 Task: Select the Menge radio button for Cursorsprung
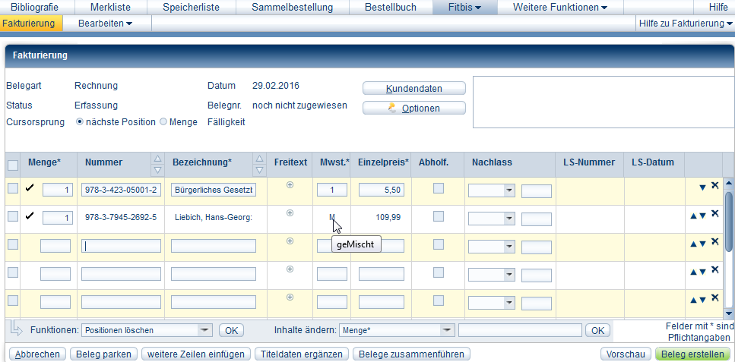163,122
